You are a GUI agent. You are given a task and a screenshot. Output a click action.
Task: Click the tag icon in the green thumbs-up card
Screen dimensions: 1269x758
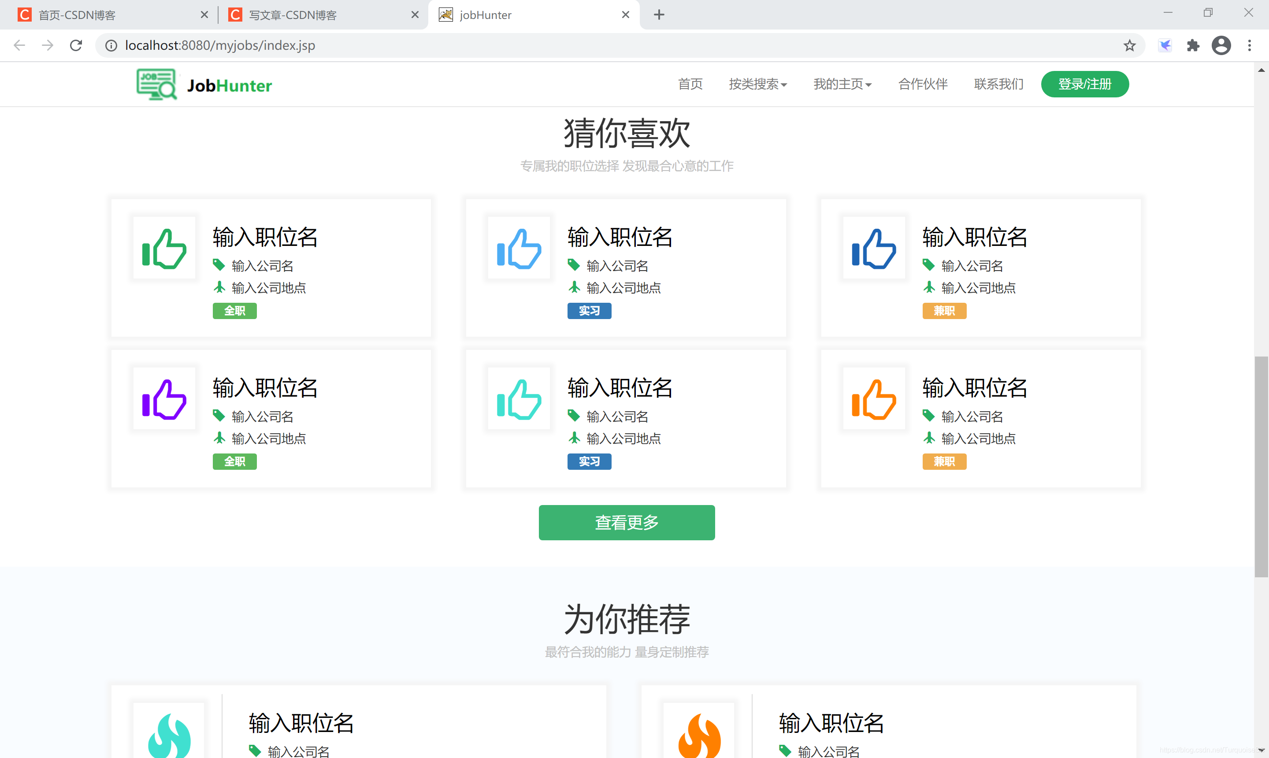tap(219, 264)
